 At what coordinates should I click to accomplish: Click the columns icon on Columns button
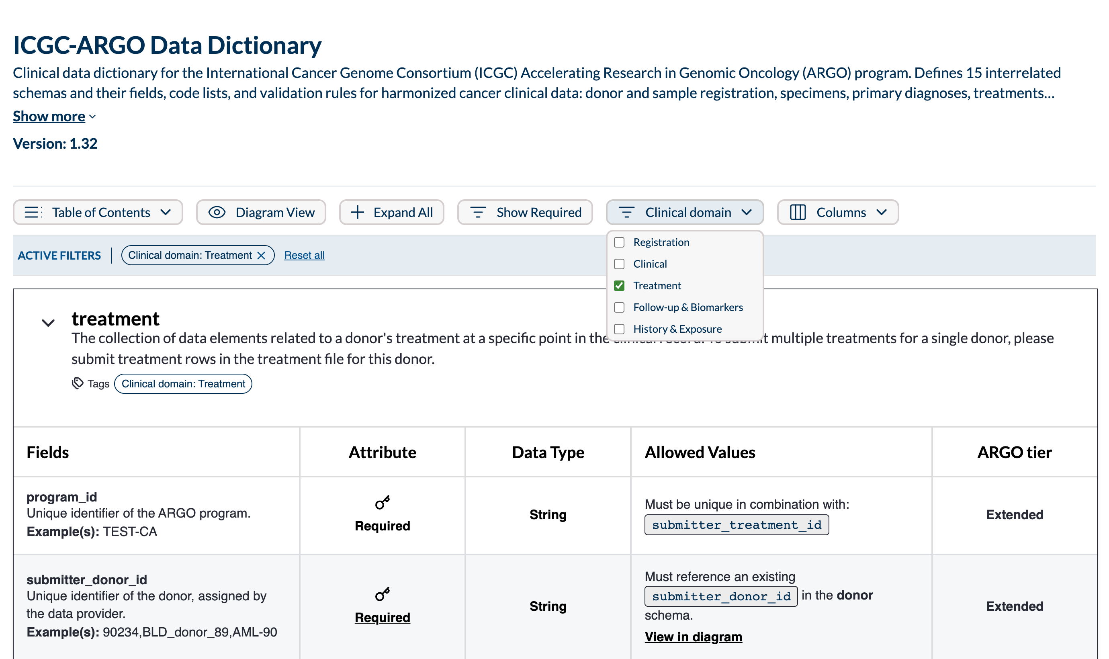pos(798,212)
